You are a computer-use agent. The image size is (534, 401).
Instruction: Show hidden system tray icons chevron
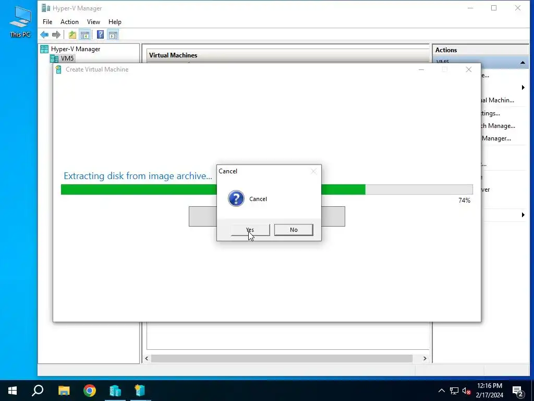click(441, 391)
